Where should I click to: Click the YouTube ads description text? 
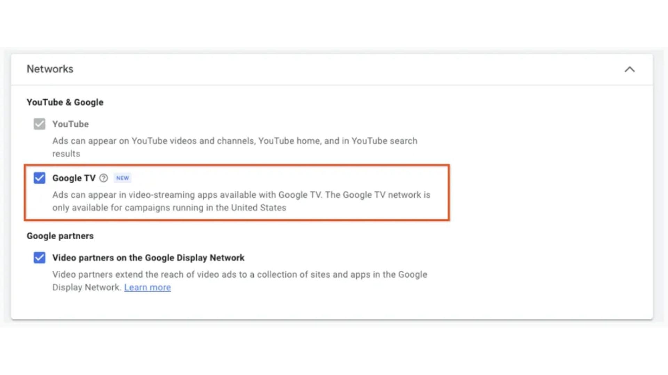[x=234, y=141]
